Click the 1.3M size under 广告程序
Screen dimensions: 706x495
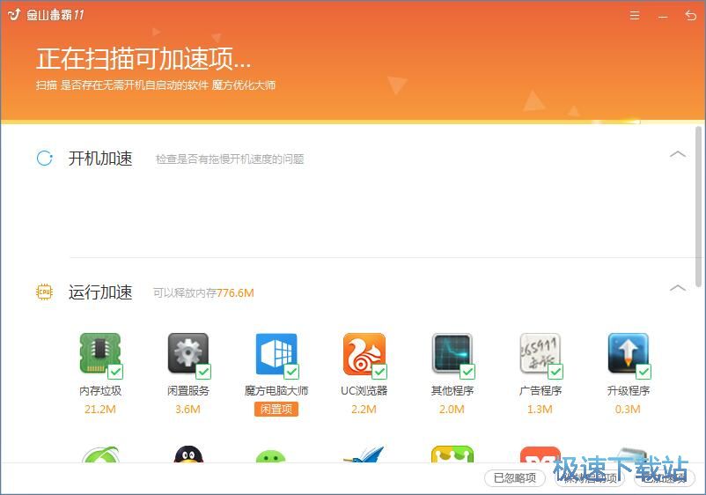tap(540, 409)
